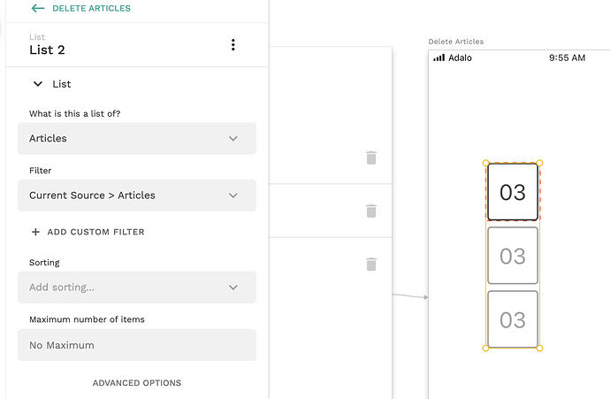This screenshot has height=399, width=610.
Task: Click the Maximum number of items field
Action: click(137, 345)
